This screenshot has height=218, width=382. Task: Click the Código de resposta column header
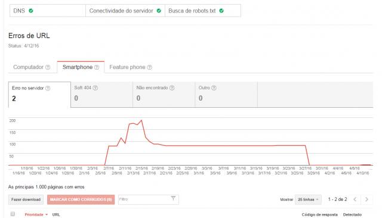pyautogui.click(x=320, y=214)
